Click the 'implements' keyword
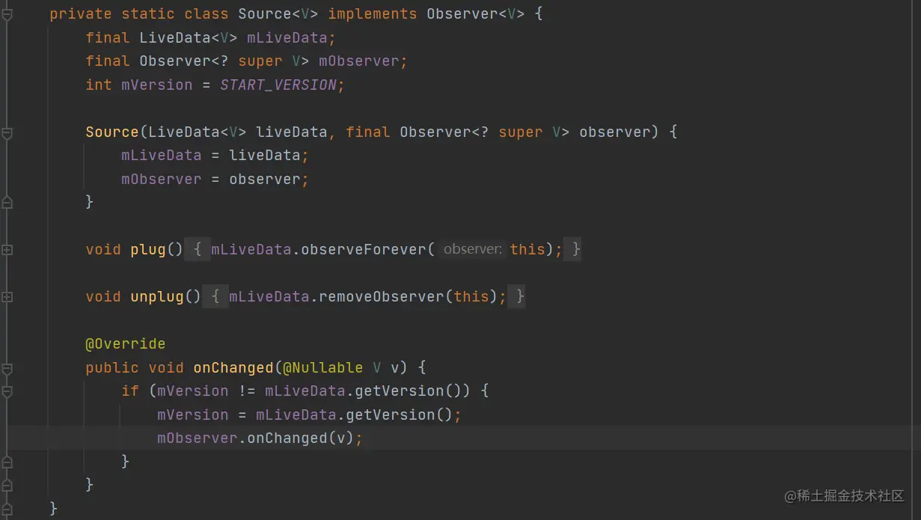921x520 pixels. click(x=373, y=14)
